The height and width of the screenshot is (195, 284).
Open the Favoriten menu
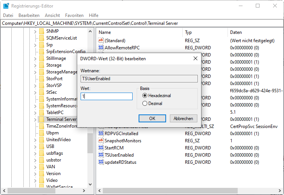pyautogui.click(x=74, y=15)
